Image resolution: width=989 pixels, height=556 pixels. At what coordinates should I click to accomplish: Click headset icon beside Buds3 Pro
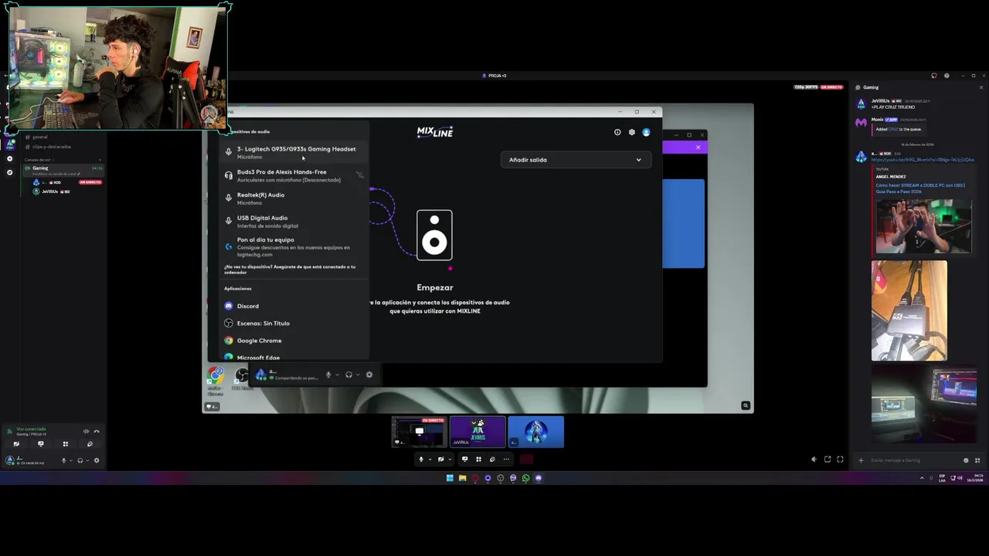[228, 175]
